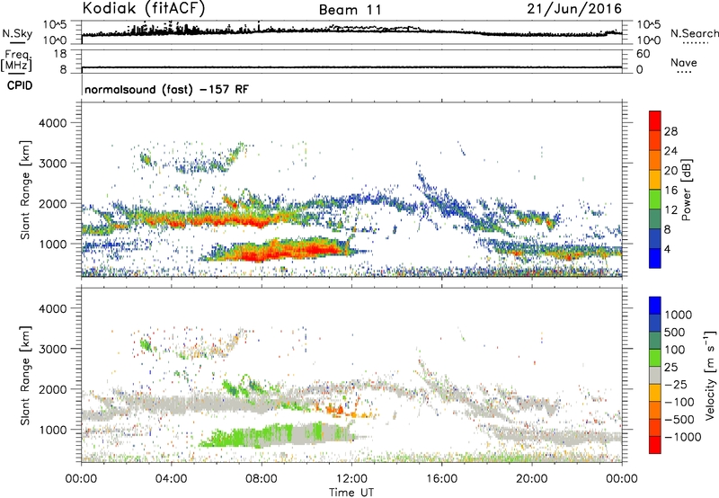
Task: Click the '04:00' time axis label
Action: (172, 479)
